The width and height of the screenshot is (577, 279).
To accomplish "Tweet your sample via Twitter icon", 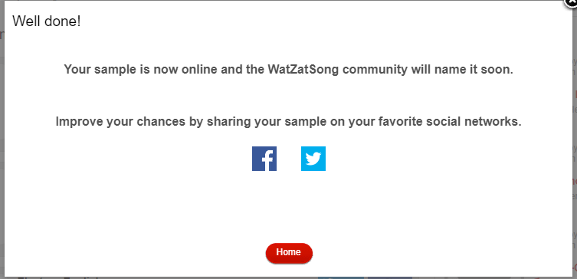I will coord(313,159).
